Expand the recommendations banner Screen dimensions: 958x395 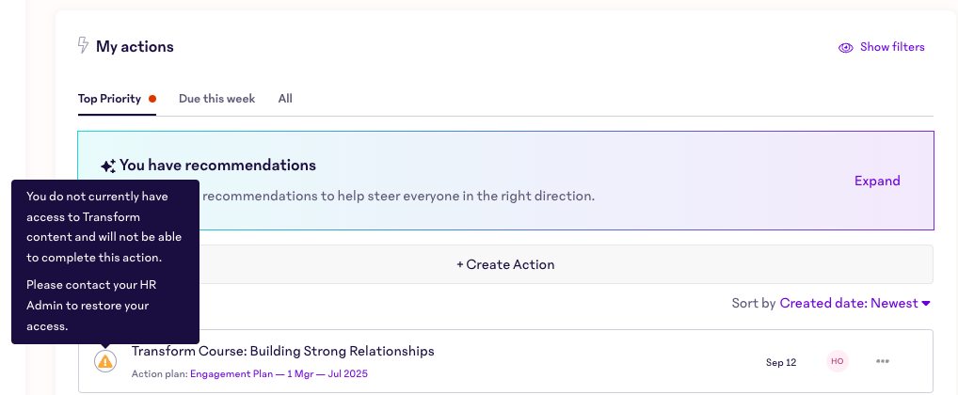[877, 181]
